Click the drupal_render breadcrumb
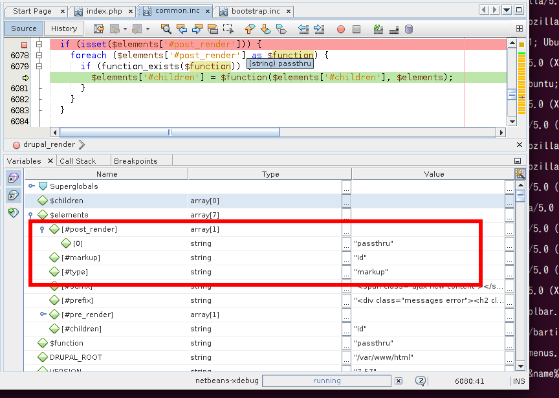This screenshot has height=398, width=559. pos(49,144)
